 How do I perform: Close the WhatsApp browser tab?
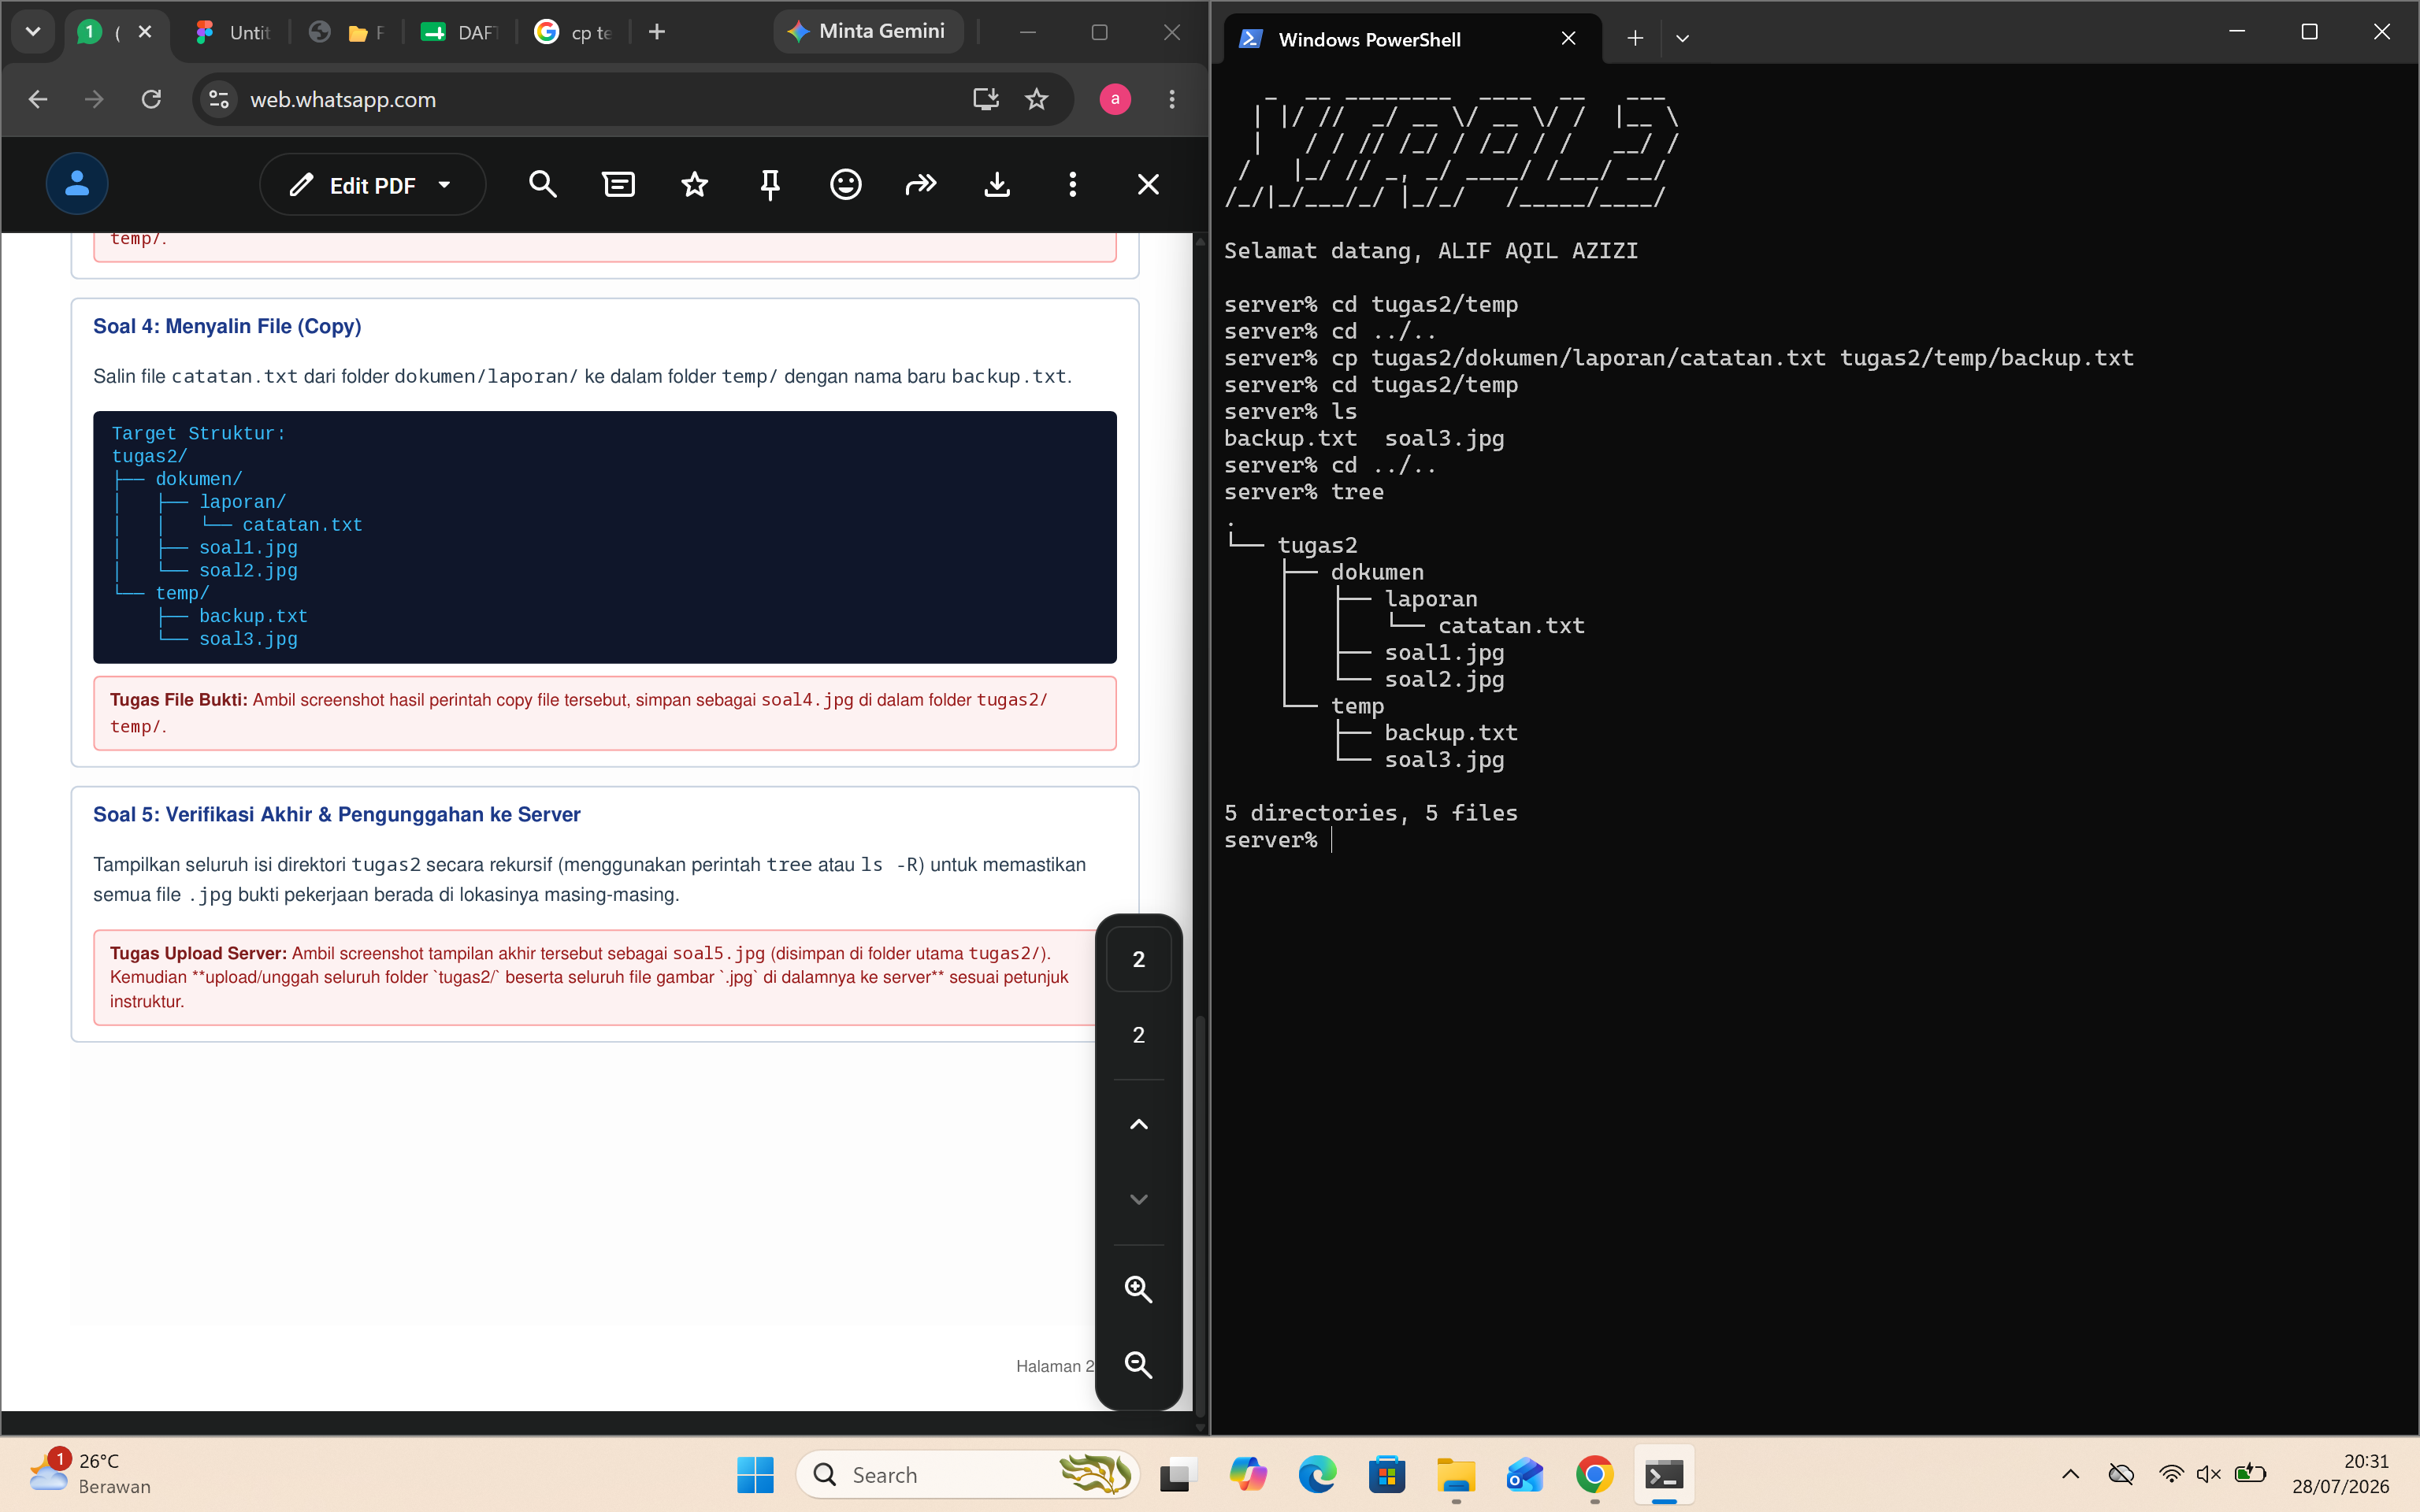point(145,32)
